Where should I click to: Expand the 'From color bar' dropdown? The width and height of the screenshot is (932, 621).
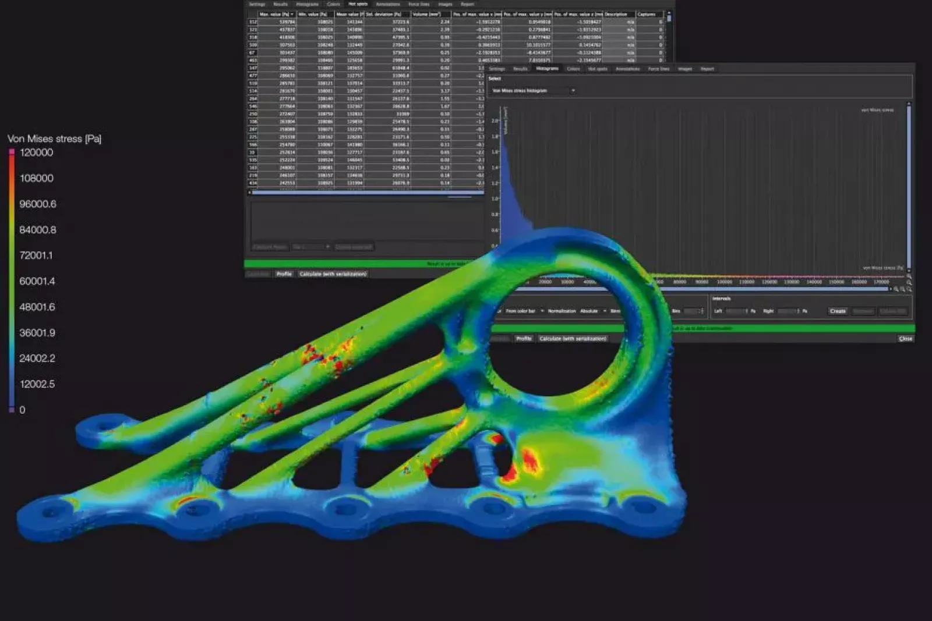tap(524, 311)
